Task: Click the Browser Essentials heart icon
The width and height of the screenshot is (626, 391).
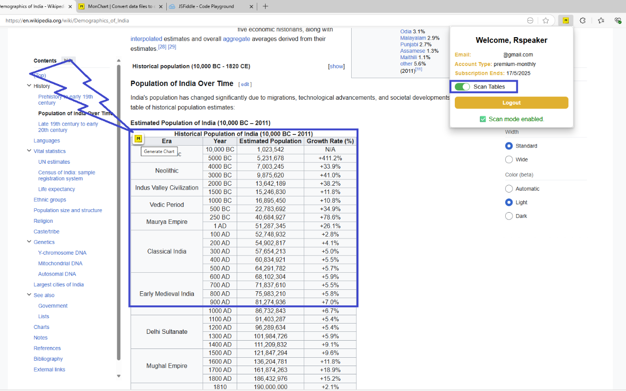Action: (617, 21)
